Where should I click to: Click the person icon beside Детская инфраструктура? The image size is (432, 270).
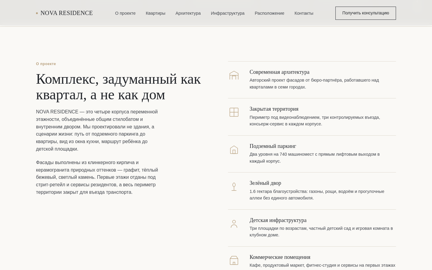[x=234, y=223]
